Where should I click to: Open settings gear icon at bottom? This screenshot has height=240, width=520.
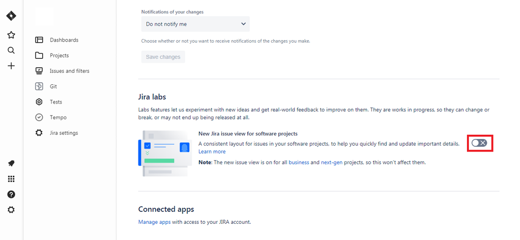point(11,210)
